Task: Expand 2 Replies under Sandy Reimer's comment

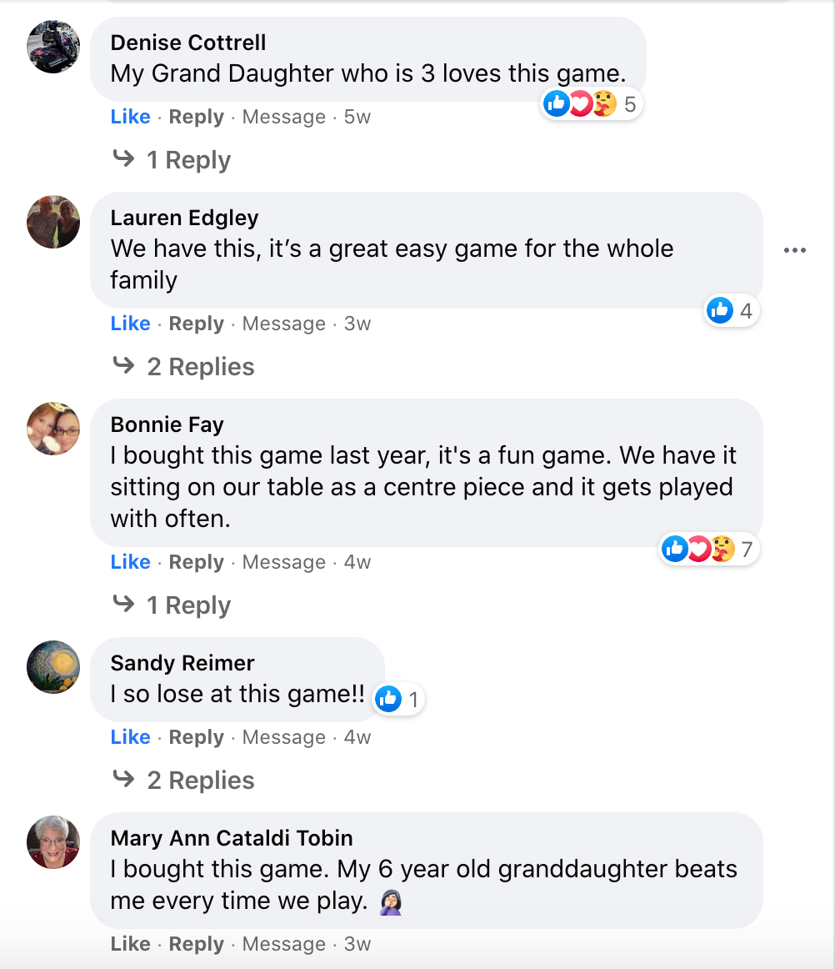Action: click(x=200, y=781)
